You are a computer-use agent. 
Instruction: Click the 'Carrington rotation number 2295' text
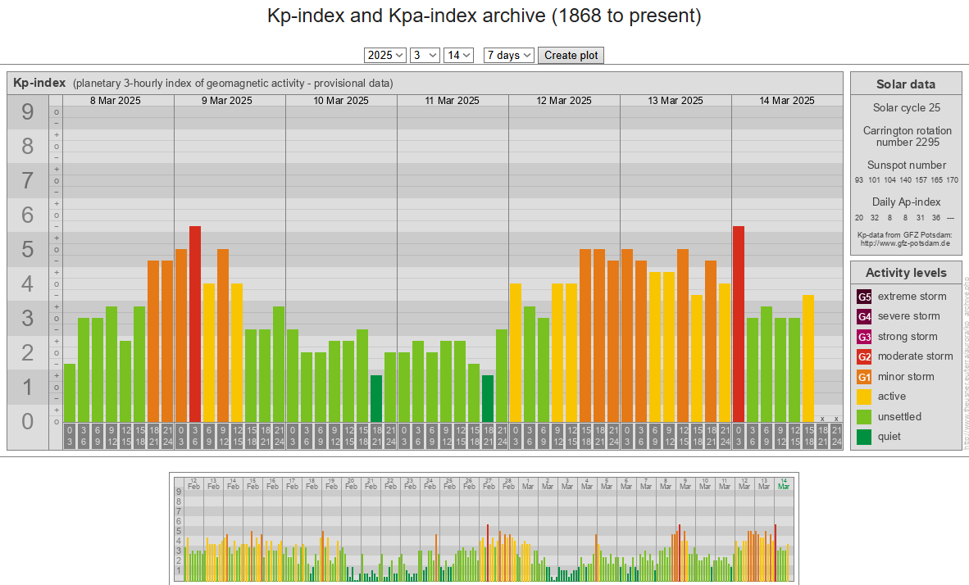tap(908, 137)
